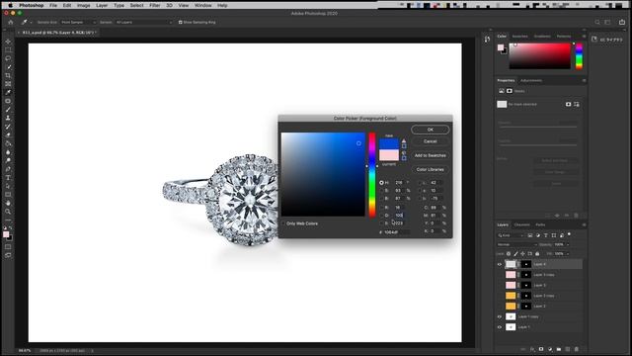Image resolution: width=632 pixels, height=356 pixels.
Task: Click the hex color input field
Action: click(397, 232)
